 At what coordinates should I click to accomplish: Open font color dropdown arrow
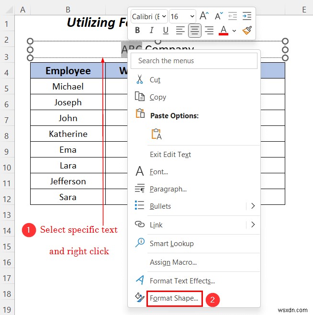234,31
